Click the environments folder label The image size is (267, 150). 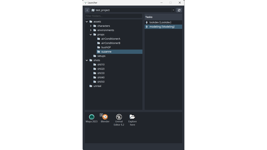(x=106, y=30)
